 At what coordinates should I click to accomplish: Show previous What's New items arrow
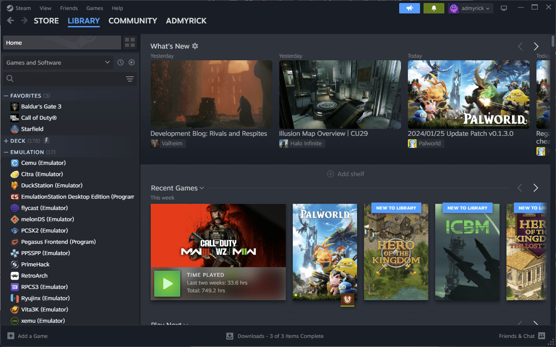520,46
